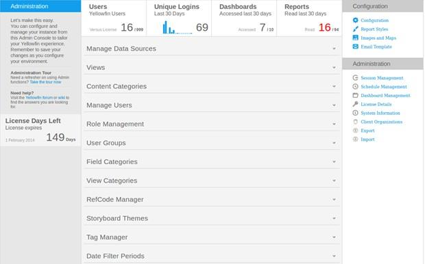
Task: Open the Manage Users section
Action: click(x=212, y=105)
